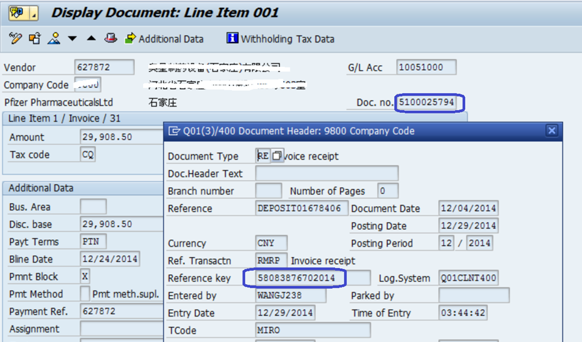The height and width of the screenshot is (342, 582).
Task: Click the Payment Ref. field 627872
Action: [122, 311]
